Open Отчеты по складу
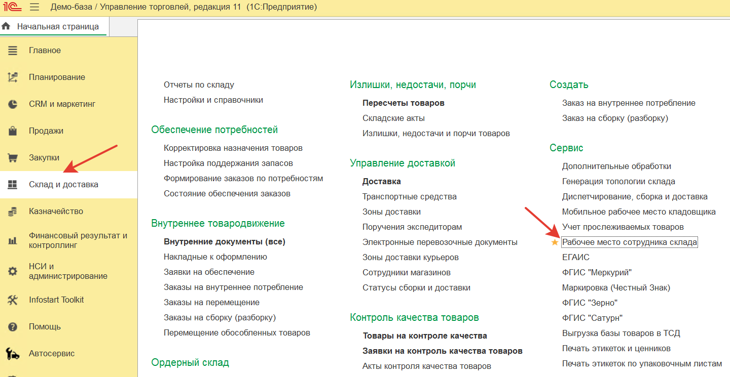The image size is (730, 377). coord(199,85)
